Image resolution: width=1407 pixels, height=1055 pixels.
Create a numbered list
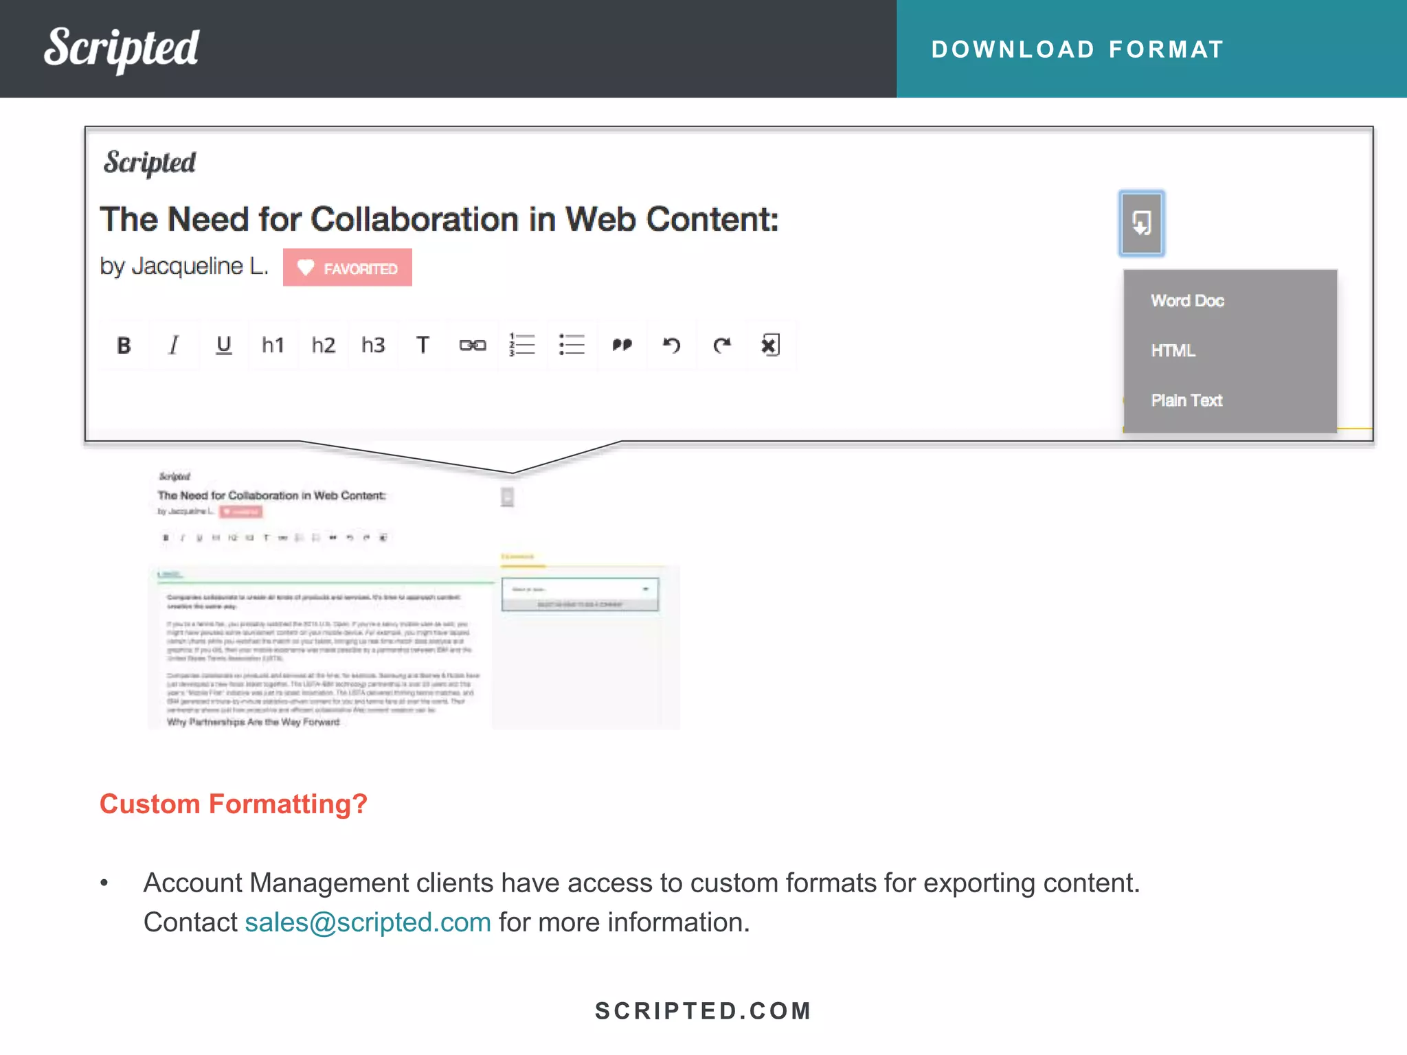click(522, 345)
